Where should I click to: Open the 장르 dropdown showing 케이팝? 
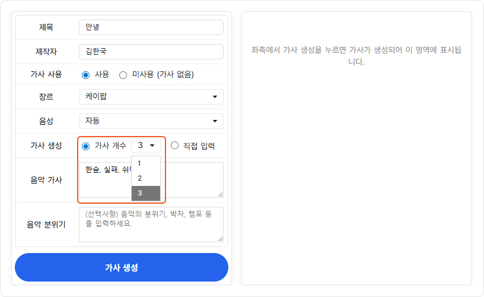click(151, 97)
